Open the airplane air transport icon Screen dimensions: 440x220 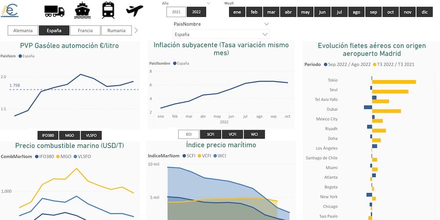pos(135,10)
